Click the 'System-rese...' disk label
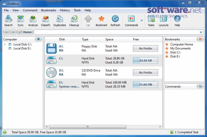Viewport: 207px width, 137px height. coord(69,87)
